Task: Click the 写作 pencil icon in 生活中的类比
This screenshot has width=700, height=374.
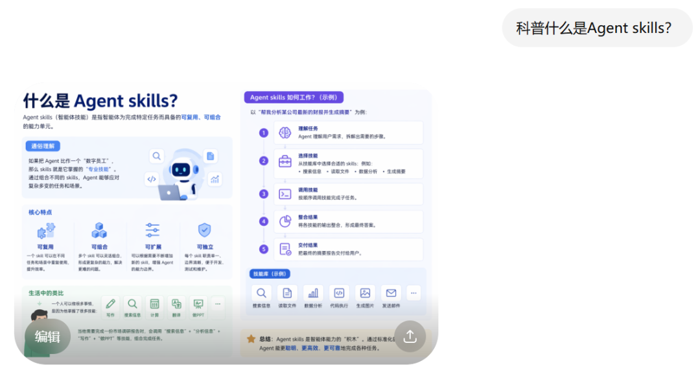Action: click(x=110, y=304)
